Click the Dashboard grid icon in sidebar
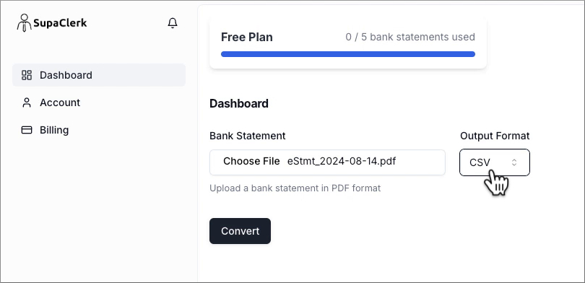Viewport: 585px width, 283px height. click(27, 75)
